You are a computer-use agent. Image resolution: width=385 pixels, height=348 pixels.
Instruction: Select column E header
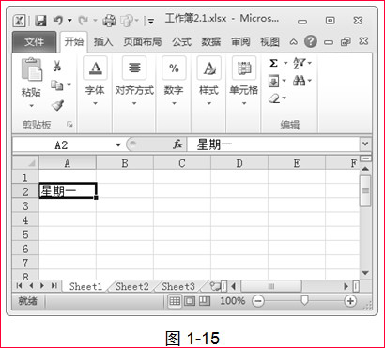[x=297, y=163]
